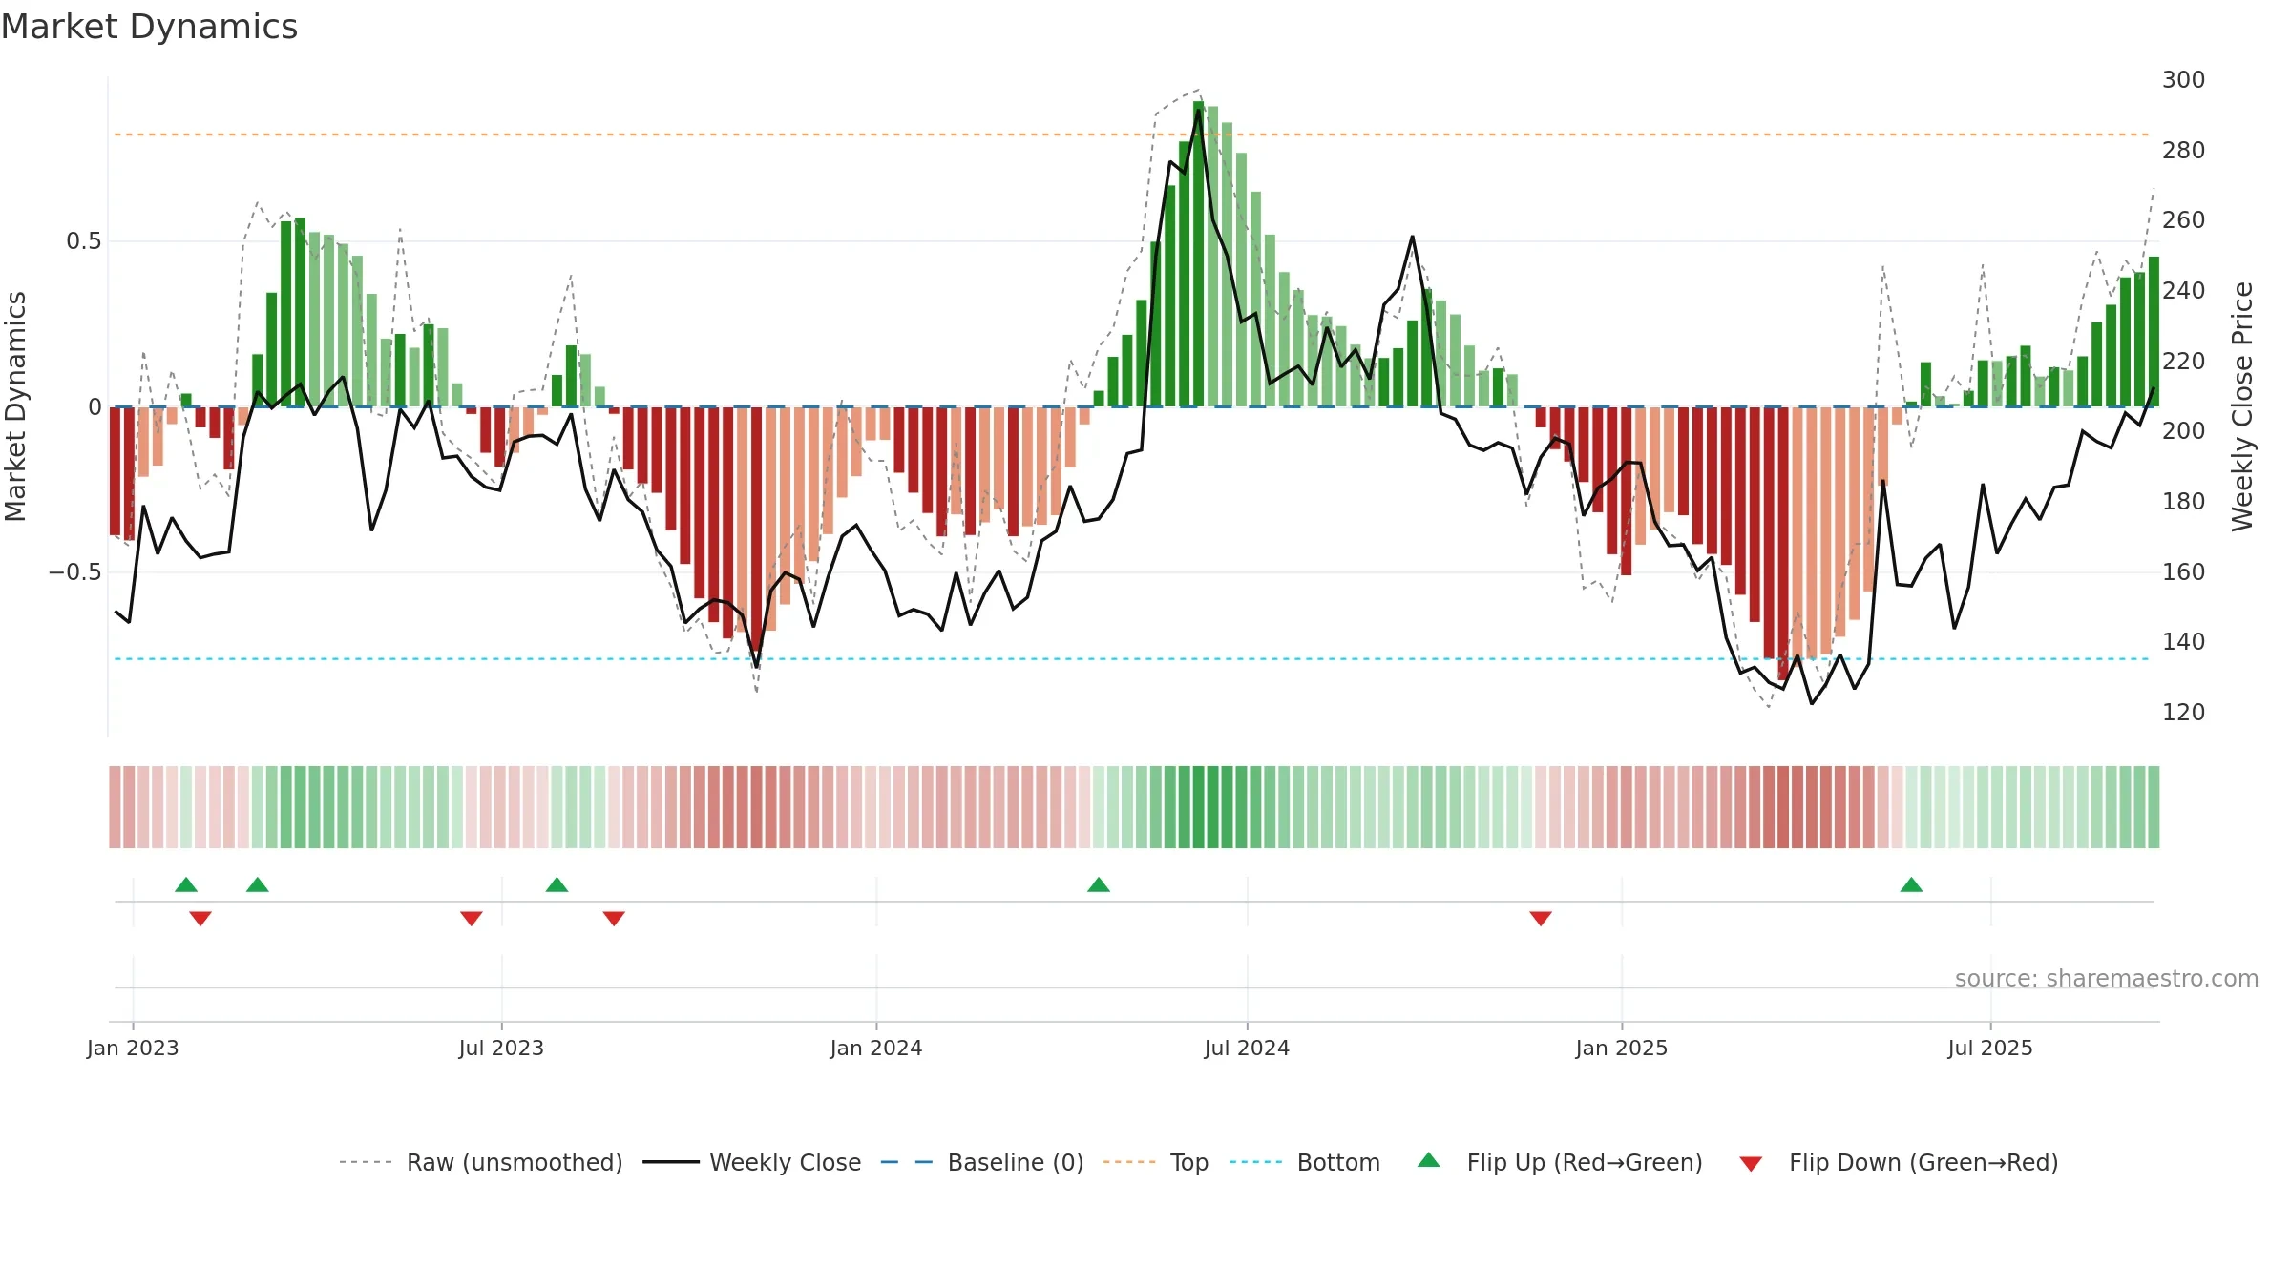Screen dimensions: 2291x1288
Task: Select the Flip Down marker near November 2024
Action: (1541, 919)
